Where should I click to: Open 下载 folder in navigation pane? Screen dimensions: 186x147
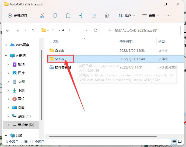tap(19, 90)
